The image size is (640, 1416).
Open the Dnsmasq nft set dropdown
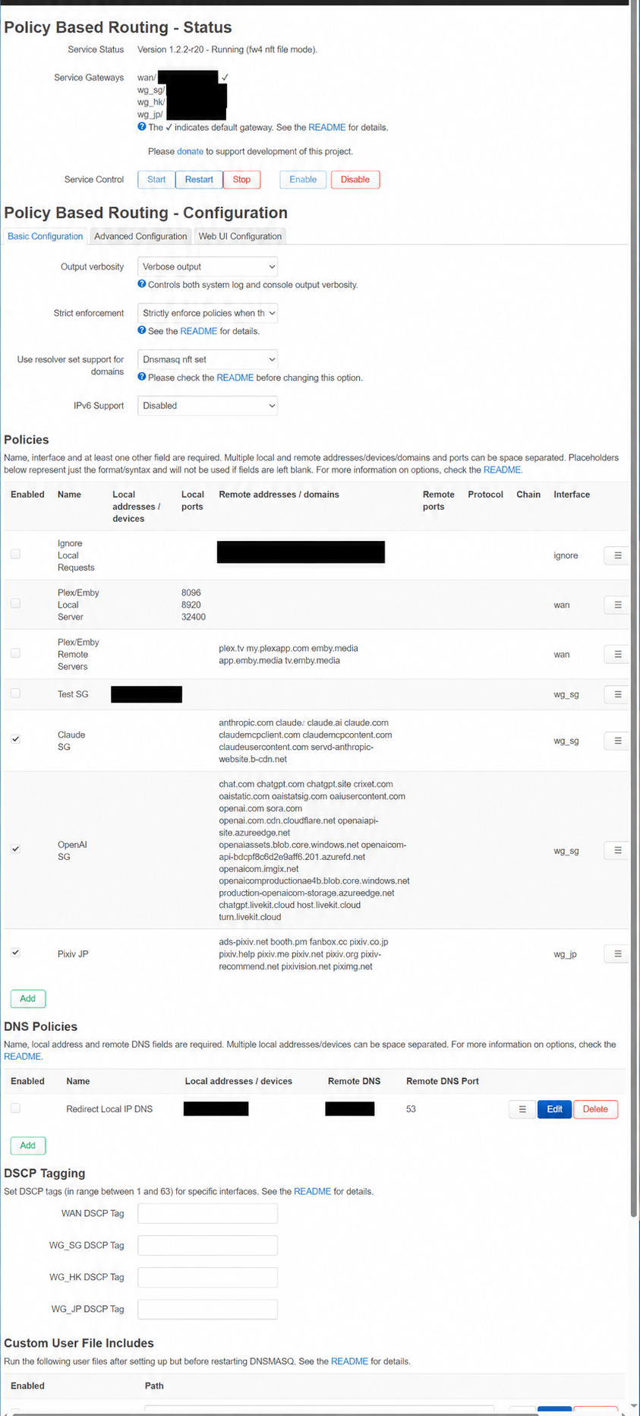pyautogui.click(x=207, y=359)
